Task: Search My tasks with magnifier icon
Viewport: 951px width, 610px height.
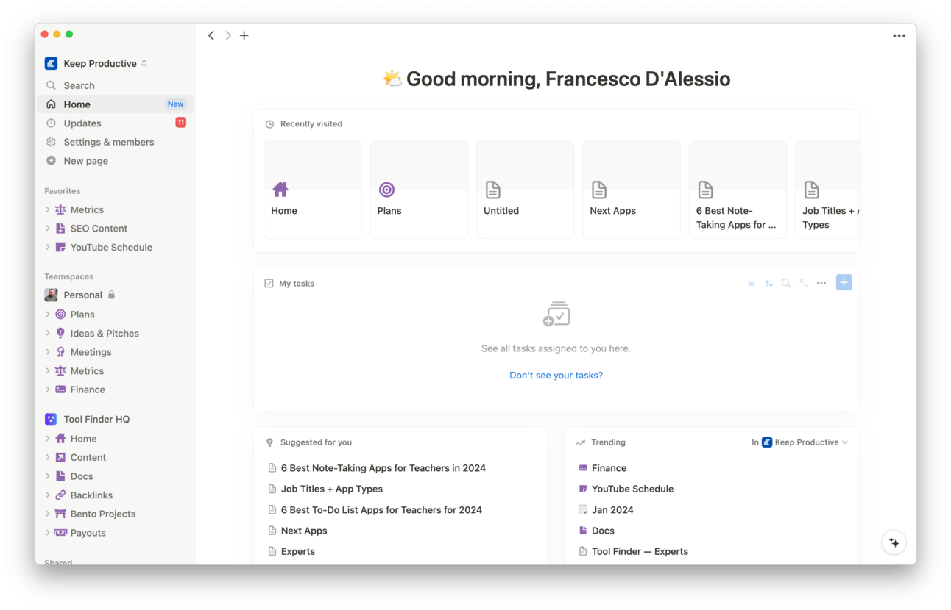Action: tap(786, 283)
